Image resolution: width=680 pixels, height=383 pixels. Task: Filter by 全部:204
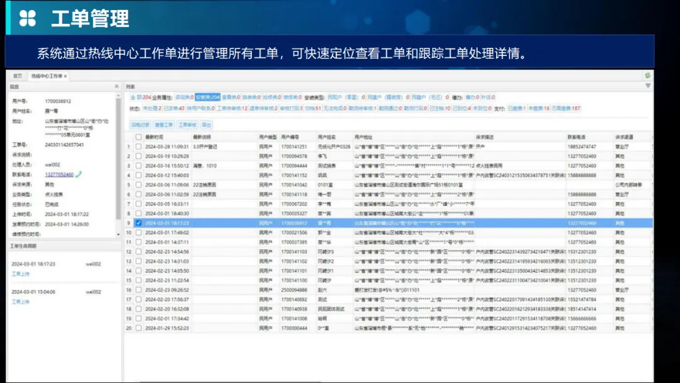pyautogui.click(x=140, y=97)
